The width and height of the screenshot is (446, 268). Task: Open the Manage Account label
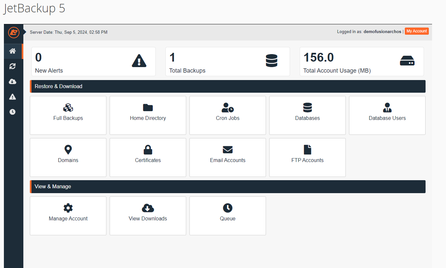pos(68,219)
